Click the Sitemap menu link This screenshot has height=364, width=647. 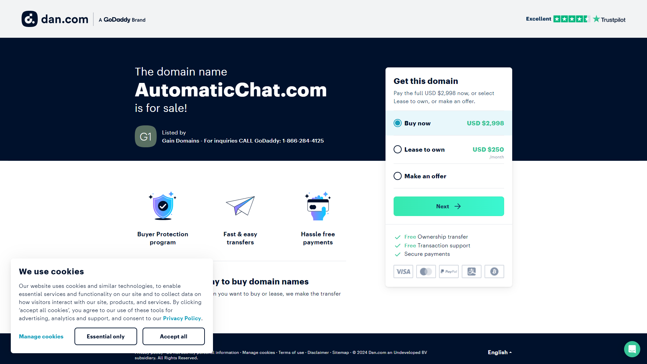pyautogui.click(x=341, y=352)
